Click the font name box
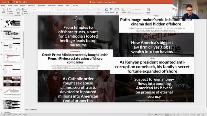Image resolution: width=207 pixels, height=116 pixels. point(41,10)
